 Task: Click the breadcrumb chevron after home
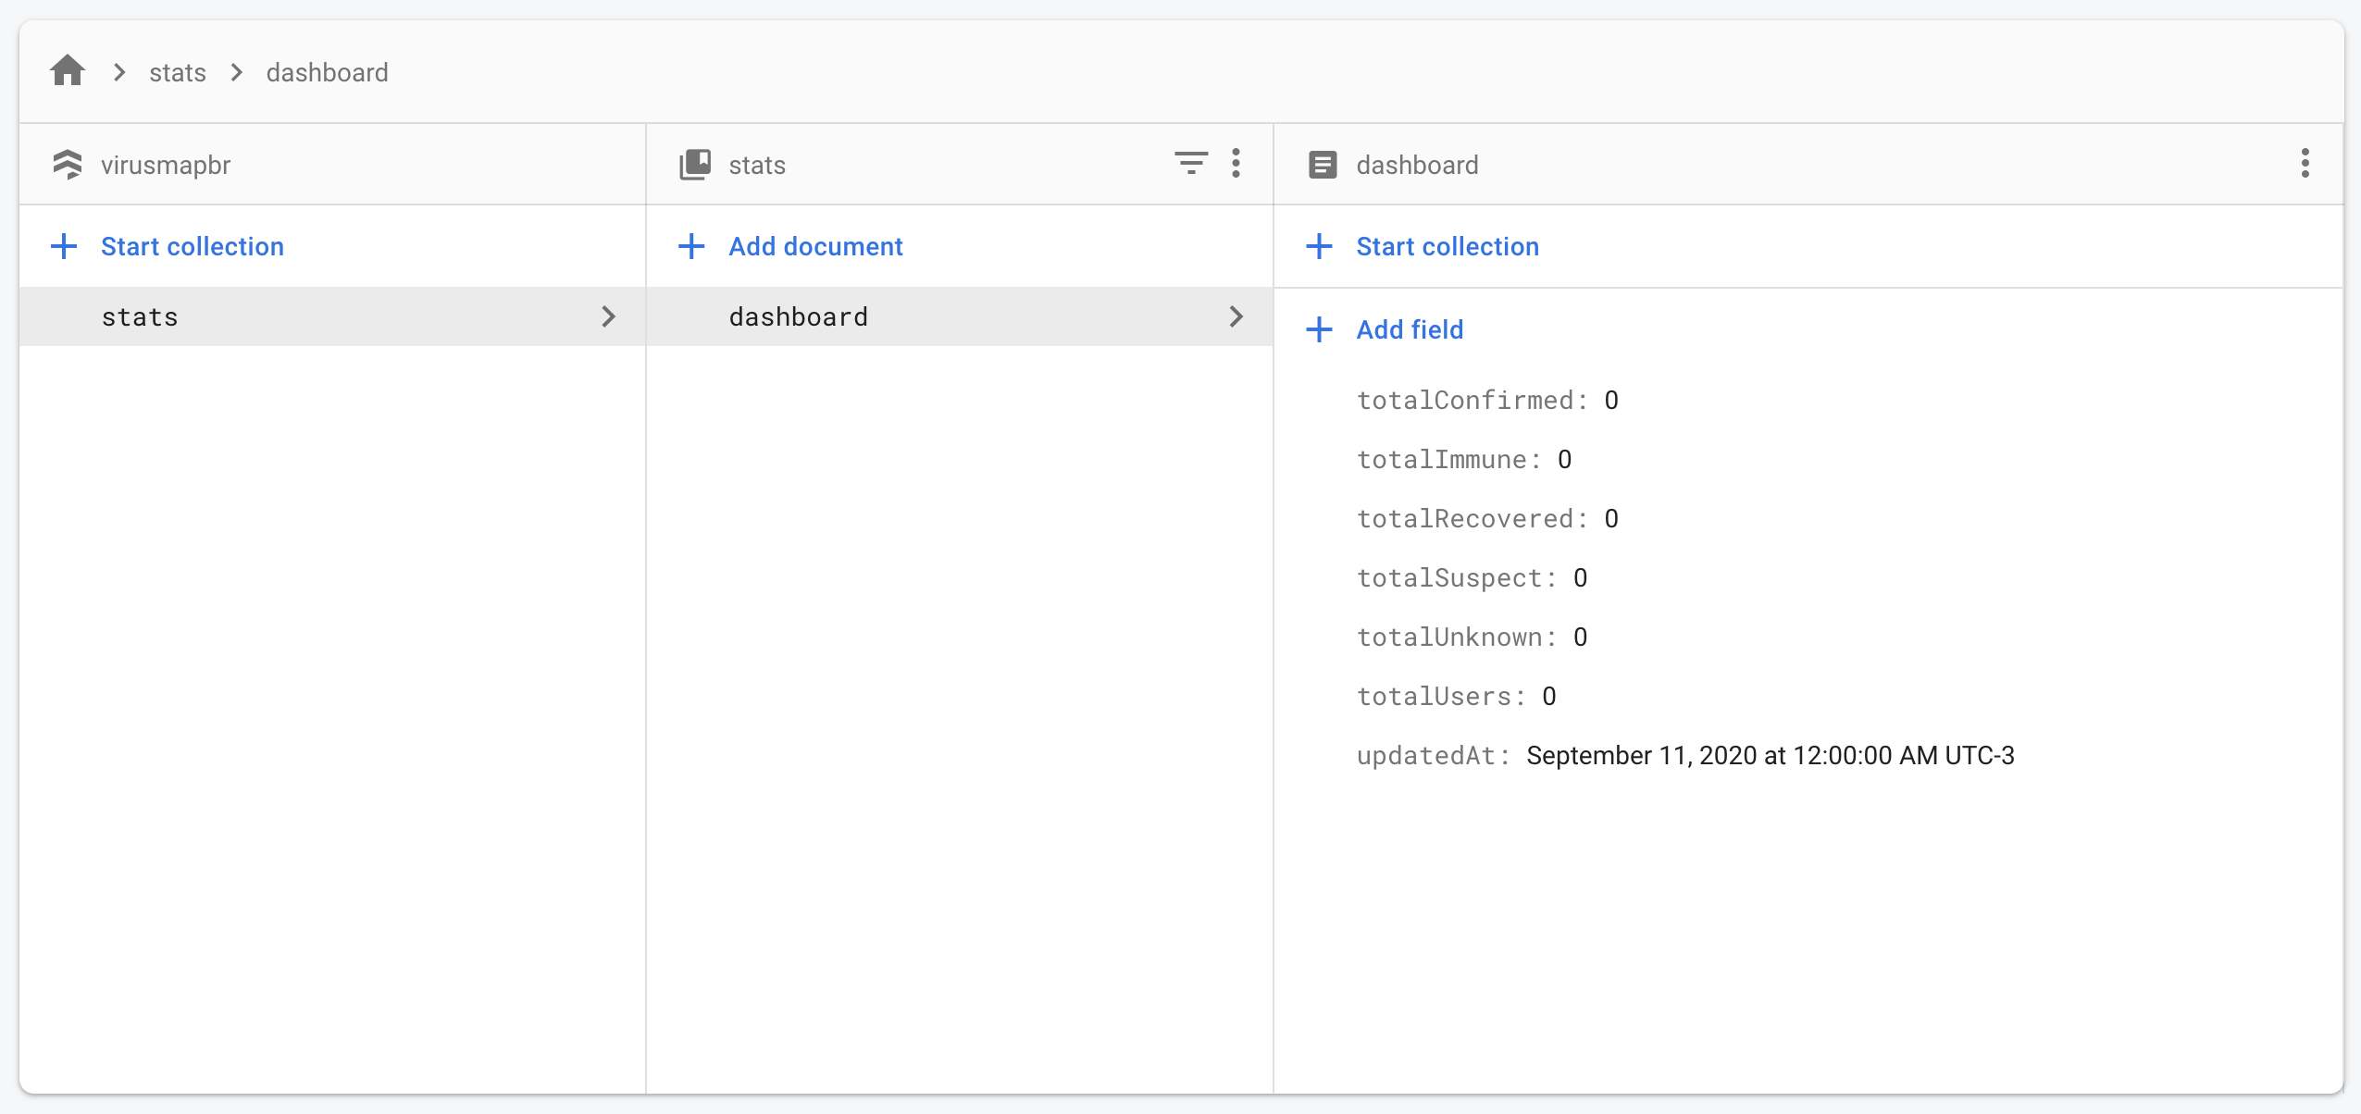[119, 72]
